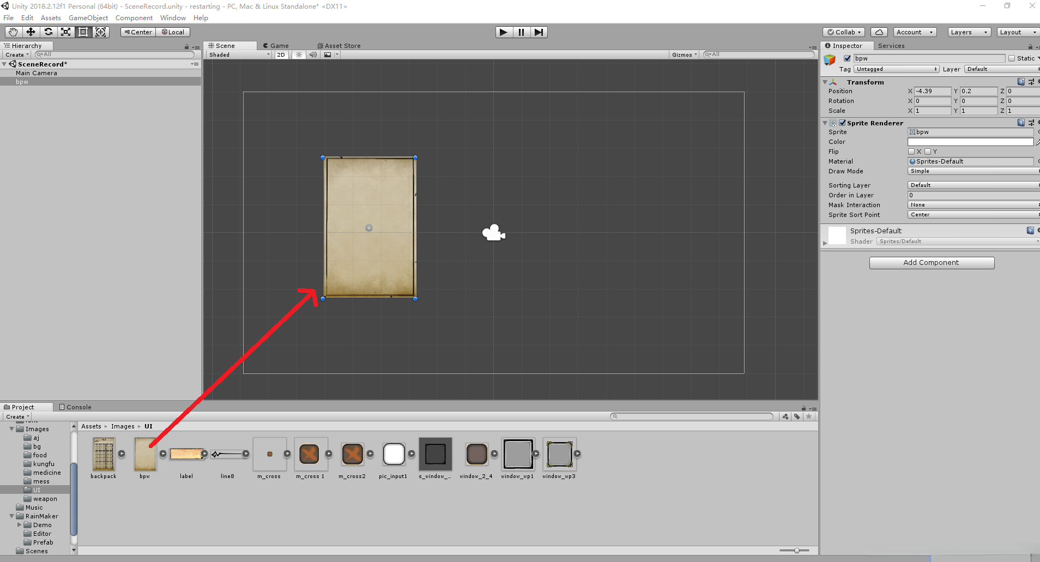Open the File menu
The width and height of the screenshot is (1040, 562).
tap(9, 17)
